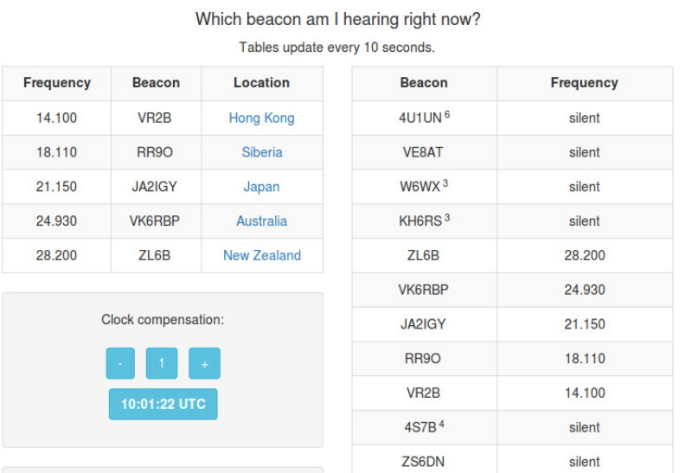Follow the New Zealand location link
Image resolution: width=692 pixels, height=473 pixels.
pyautogui.click(x=261, y=256)
